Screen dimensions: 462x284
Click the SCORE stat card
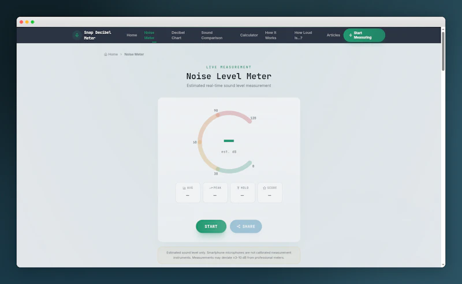(270, 192)
